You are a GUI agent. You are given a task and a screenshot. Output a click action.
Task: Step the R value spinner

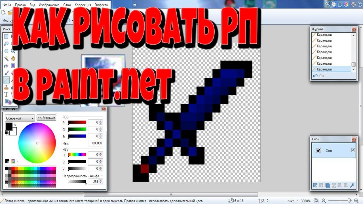[x=100, y=122]
